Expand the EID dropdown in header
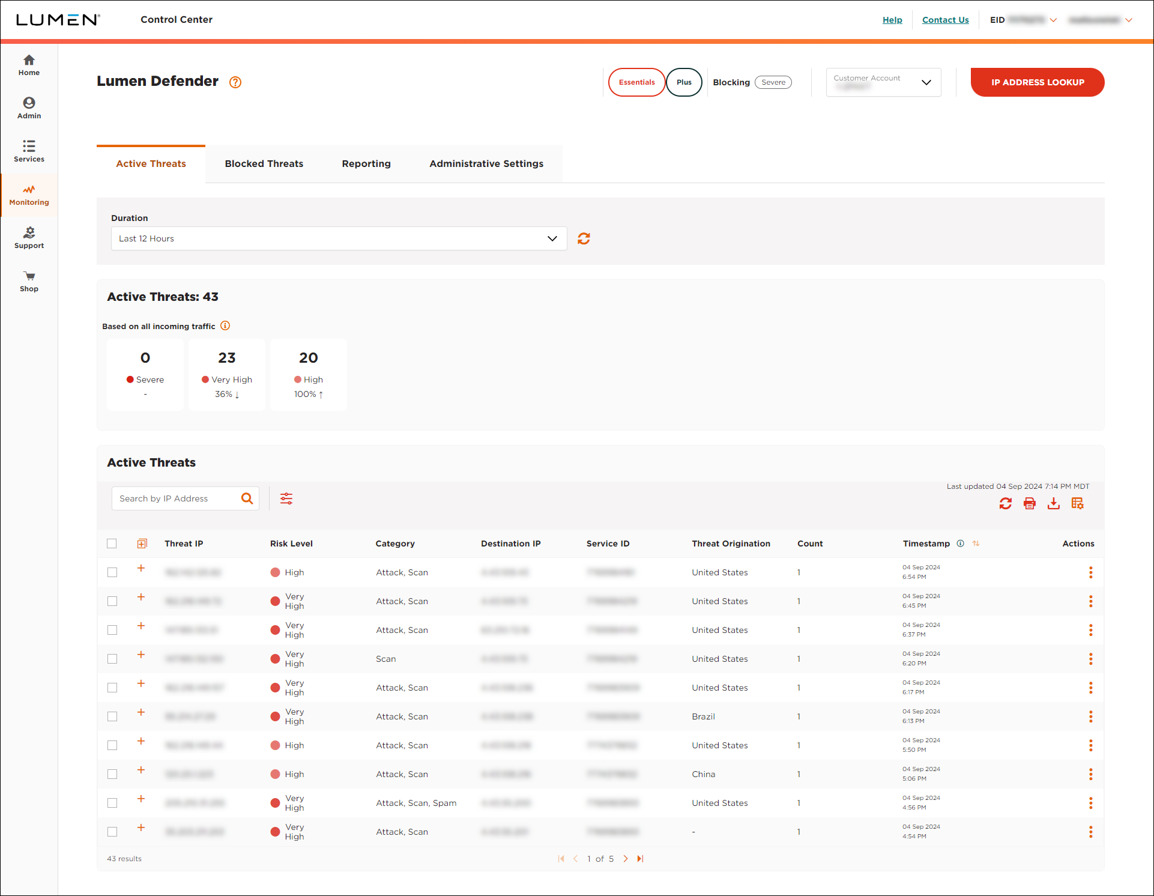The image size is (1154, 896). pos(1053,20)
